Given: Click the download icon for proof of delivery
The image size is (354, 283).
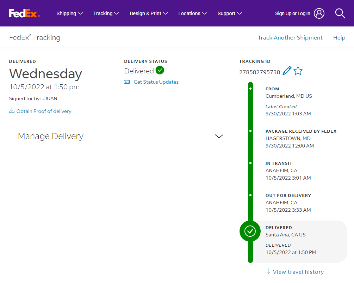Looking at the screenshot, I should 12,110.
